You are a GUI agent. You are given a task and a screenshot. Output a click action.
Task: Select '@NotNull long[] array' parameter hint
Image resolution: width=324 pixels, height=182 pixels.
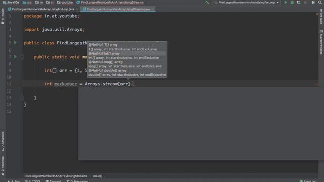click(x=105, y=62)
